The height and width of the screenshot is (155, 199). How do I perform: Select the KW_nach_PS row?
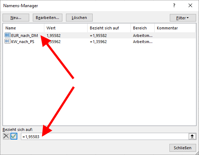[x=99, y=42]
